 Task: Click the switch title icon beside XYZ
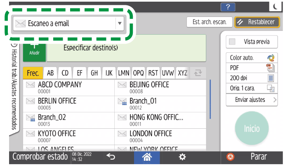click(x=197, y=73)
